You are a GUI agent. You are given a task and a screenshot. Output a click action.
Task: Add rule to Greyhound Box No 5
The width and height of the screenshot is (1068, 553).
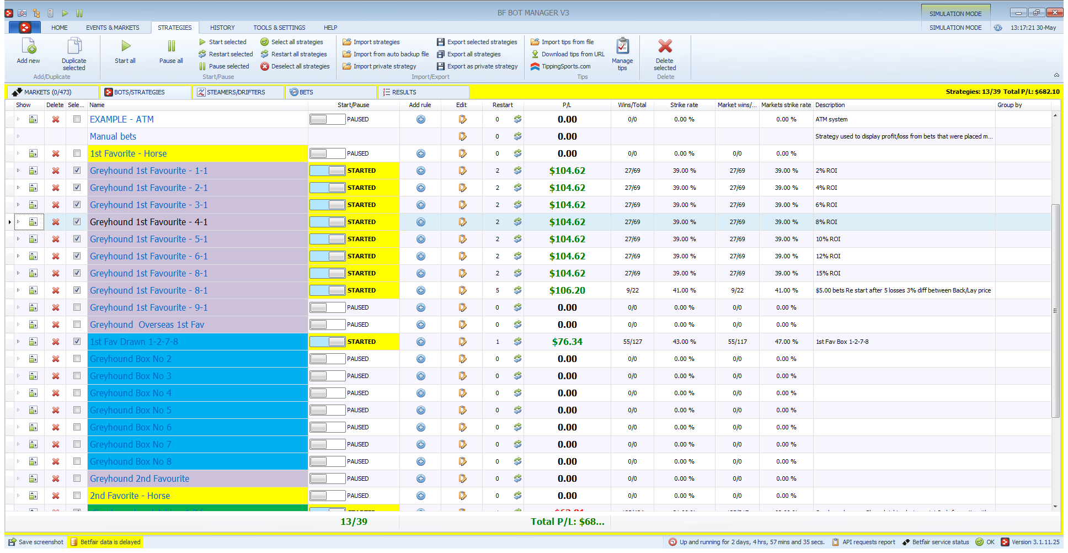(x=420, y=410)
